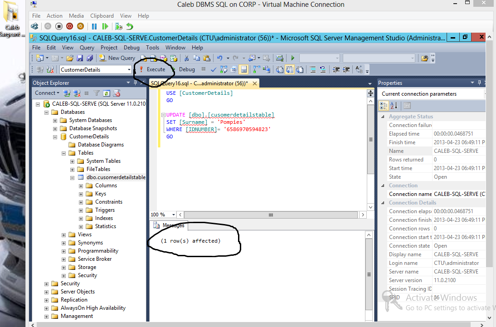Click Ctrl+Alt+Del icon in VM toolbar

click(x=34, y=26)
